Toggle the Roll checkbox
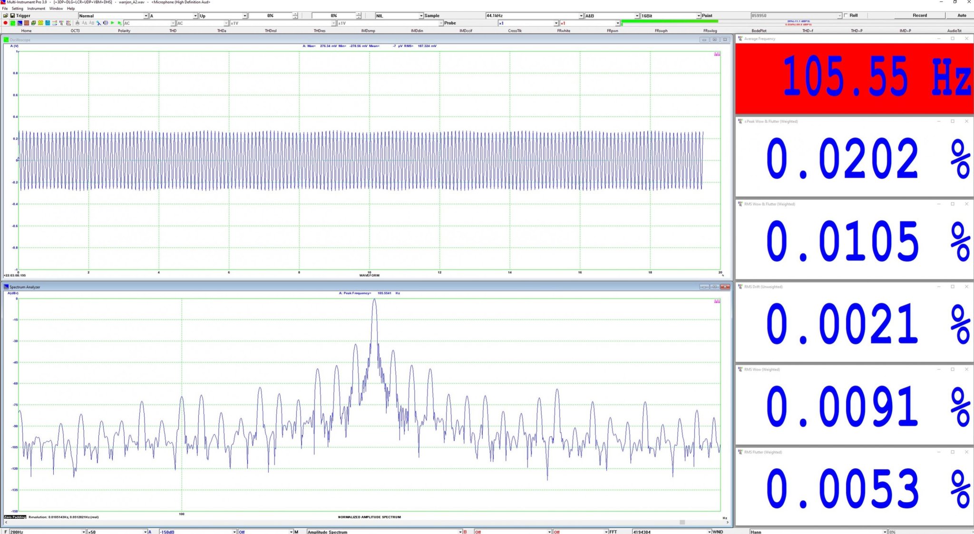Image resolution: width=974 pixels, height=534 pixels. pos(846,15)
